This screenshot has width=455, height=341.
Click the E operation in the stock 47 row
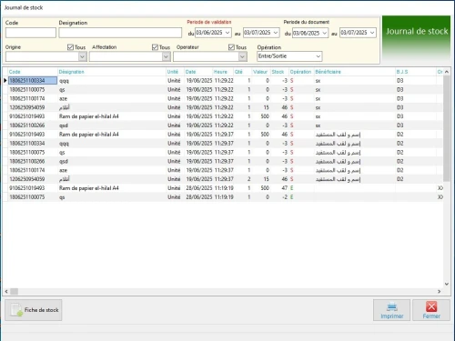[292, 188]
